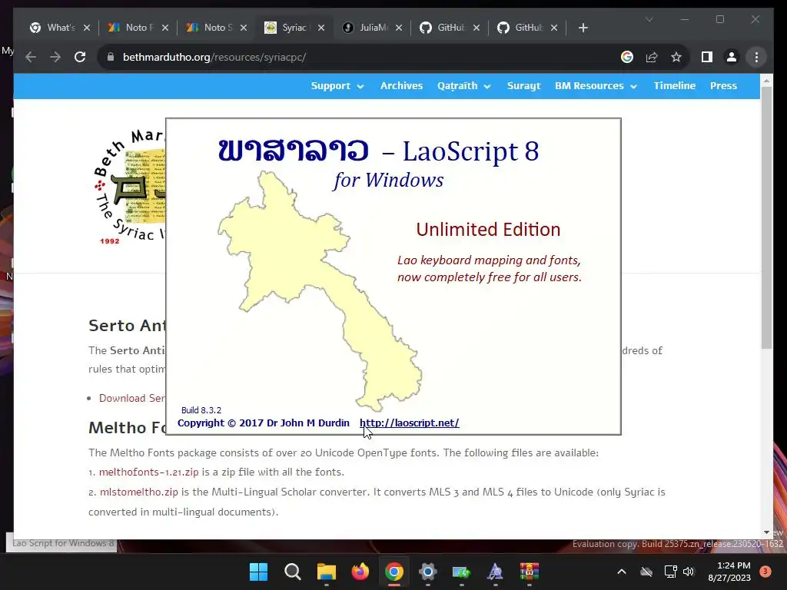Screen dimensions: 787x590
Task: Click the address bar URL
Action: [214, 57]
